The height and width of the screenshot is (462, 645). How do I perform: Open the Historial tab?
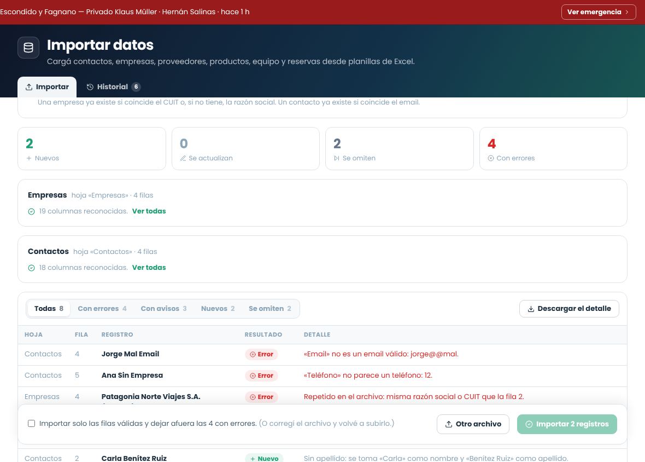pyautogui.click(x=113, y=87)
